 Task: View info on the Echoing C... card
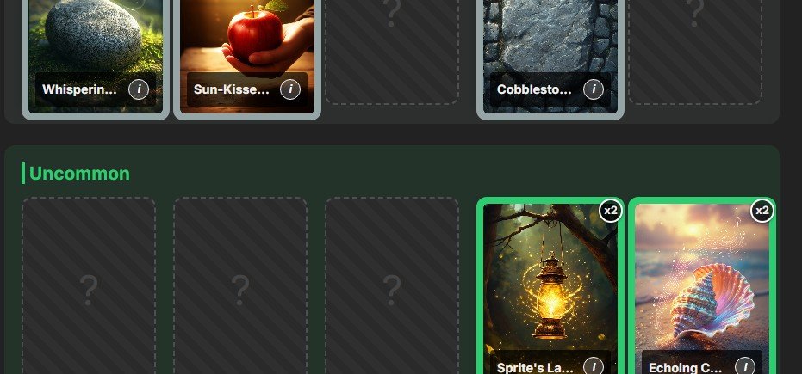click(x=744, y=366)
